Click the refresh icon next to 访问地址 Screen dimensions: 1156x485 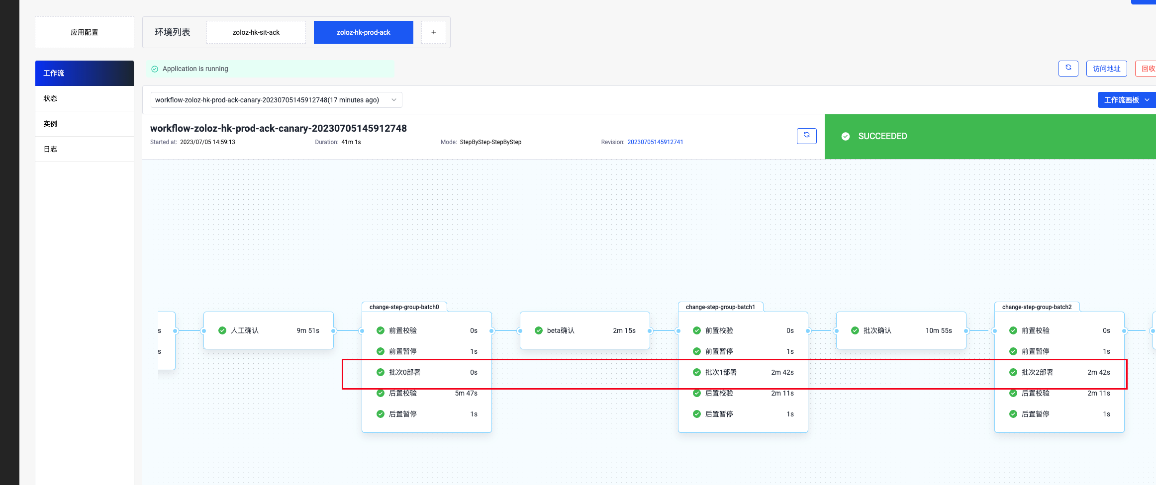[x=1068, y=68]
